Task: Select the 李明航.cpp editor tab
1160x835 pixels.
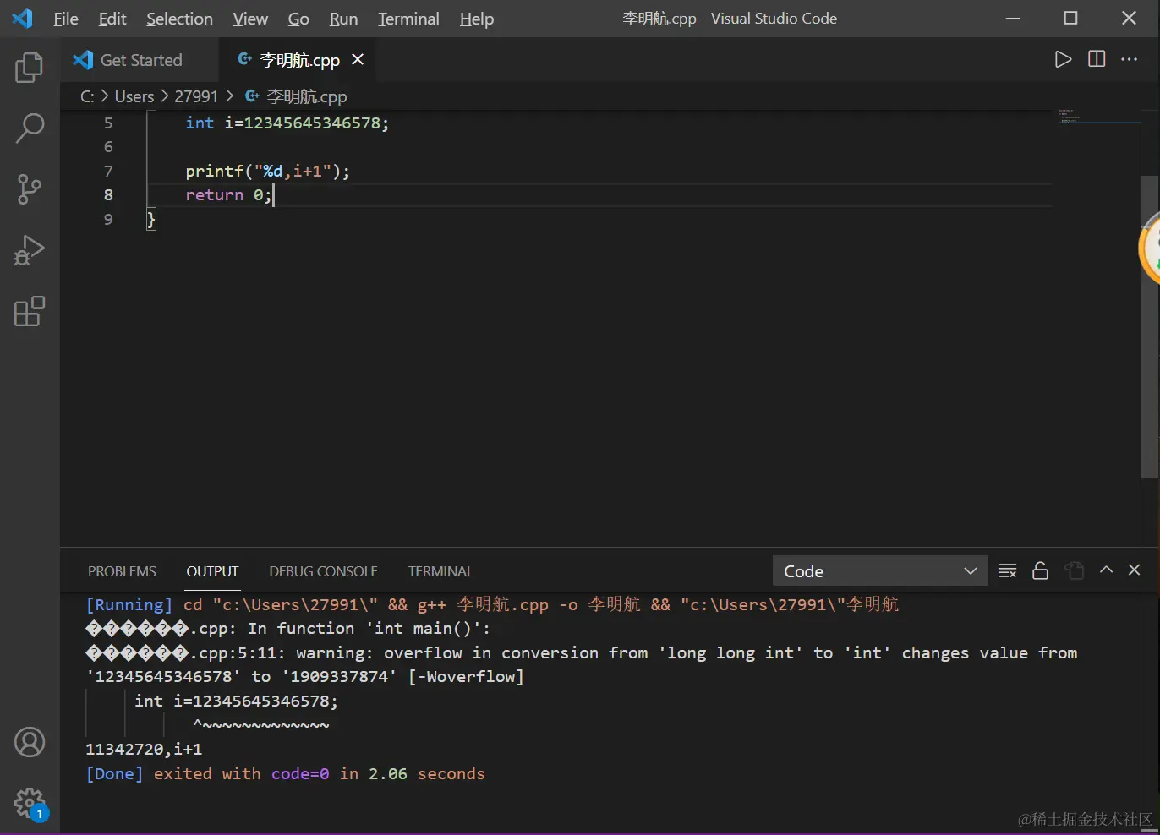Action: coord(299,60)
